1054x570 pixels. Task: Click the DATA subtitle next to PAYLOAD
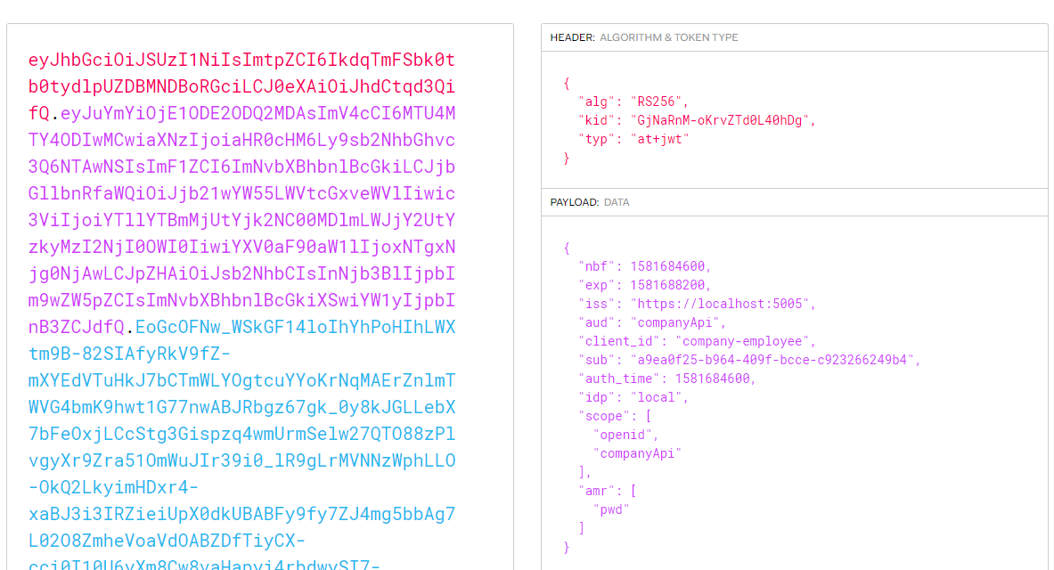[617, 202]
